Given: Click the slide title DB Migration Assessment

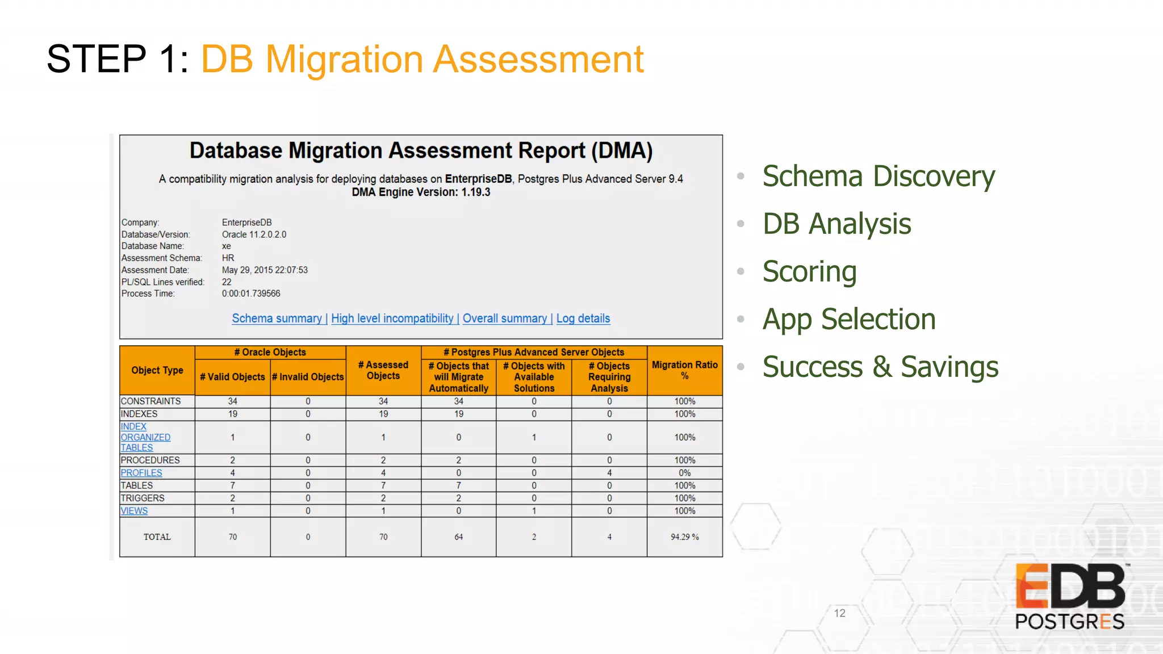Looking at the screenshot, I should pos(422,59).
